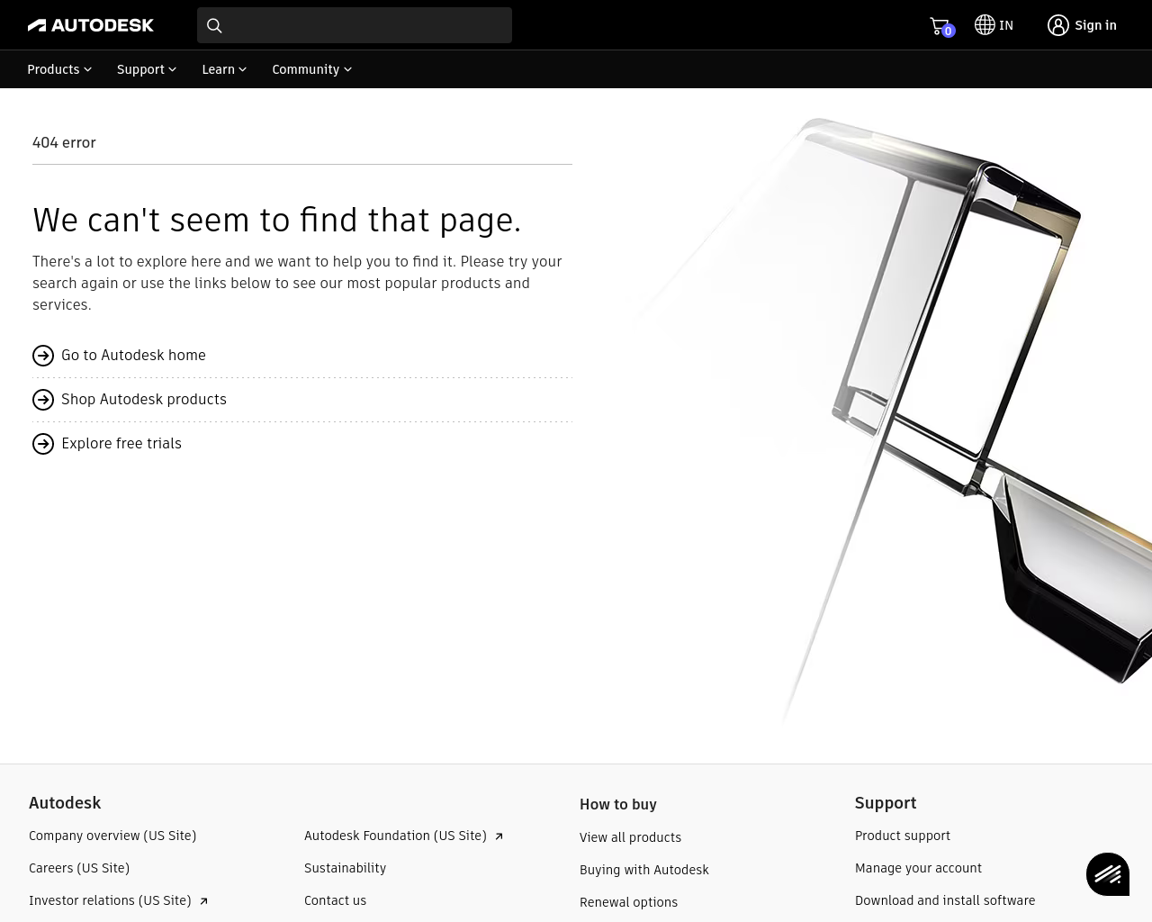Image resolution: width=1152 pixels, height=922 pixels.
Task: Open Investor relations (US Site) link
Action: tap(110, 900)
